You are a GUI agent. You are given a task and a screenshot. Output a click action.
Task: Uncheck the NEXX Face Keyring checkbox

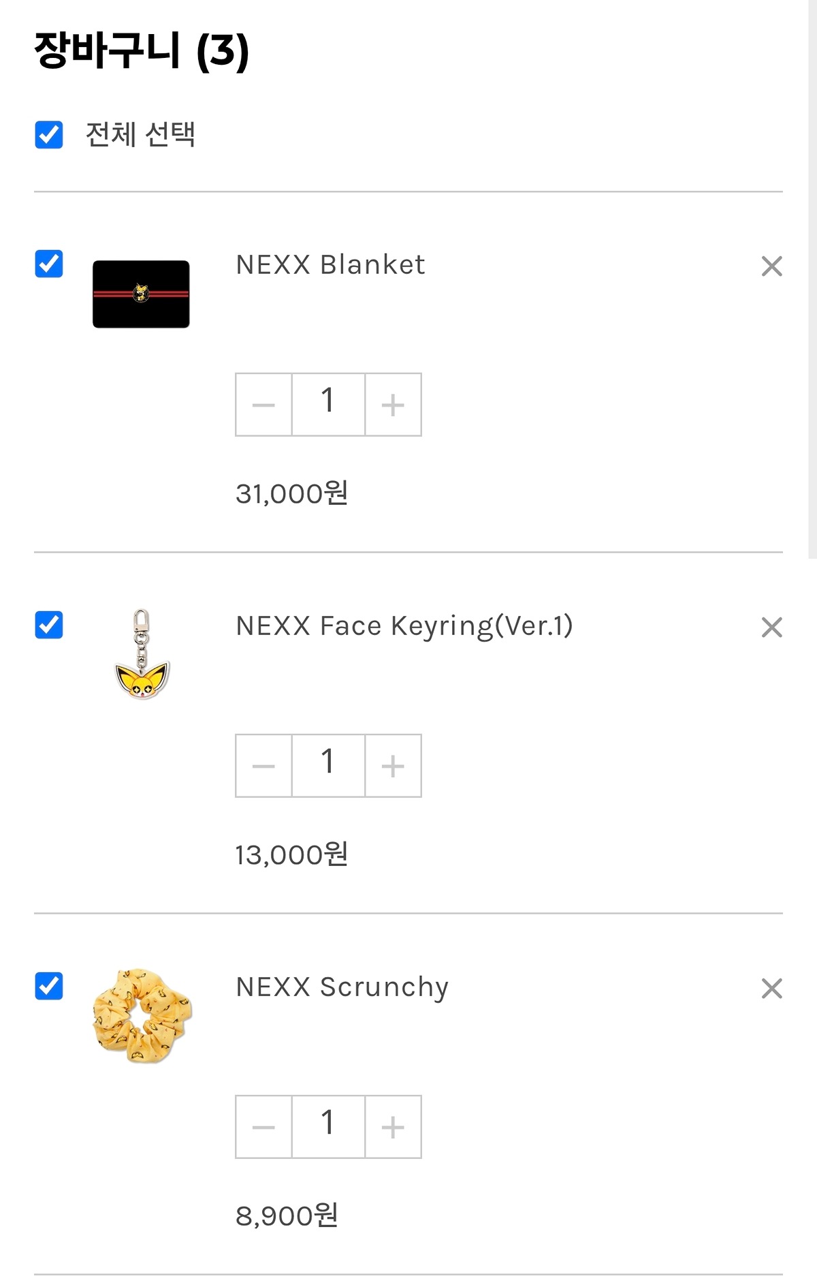tap(49, 625)
